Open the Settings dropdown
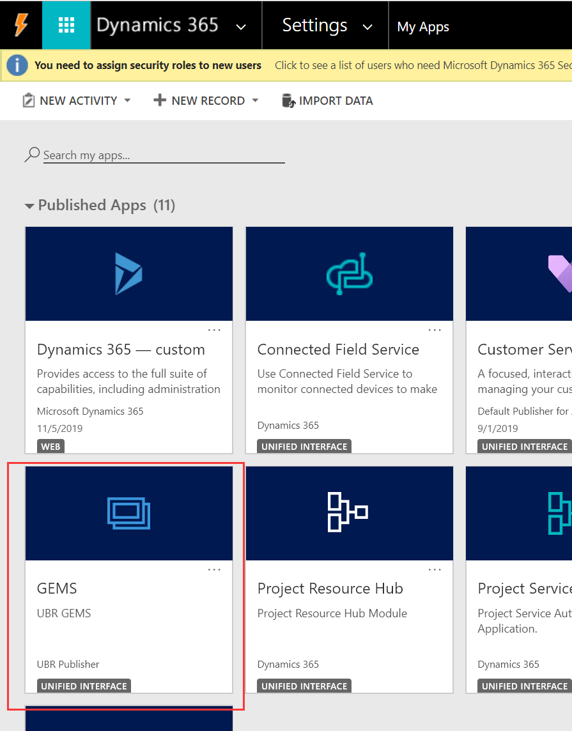 click(367, 26)
